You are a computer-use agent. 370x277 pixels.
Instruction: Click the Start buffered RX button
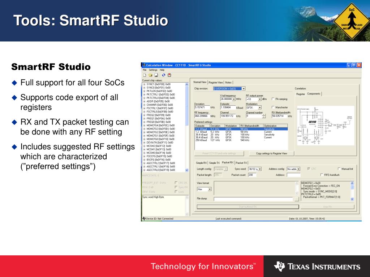[248, 207]
